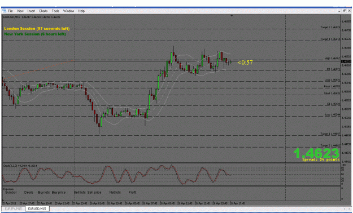Image resolution: width=353 pixels, height=213 pixels.
Task: Click the lower Target 1 level label
Action: 330,134
